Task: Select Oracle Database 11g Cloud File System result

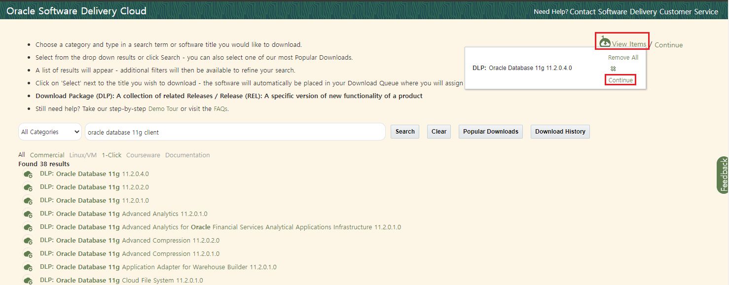Action: click(x=121, y=281)
